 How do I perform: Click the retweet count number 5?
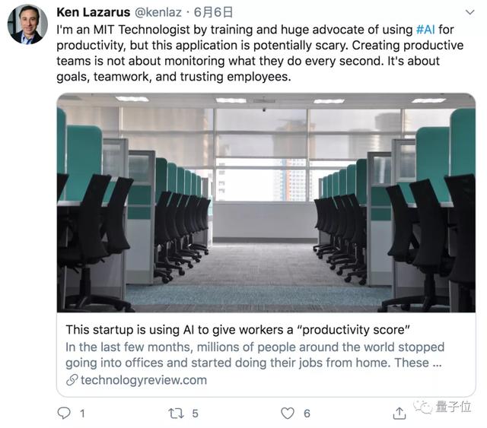[x=195, y=414]
